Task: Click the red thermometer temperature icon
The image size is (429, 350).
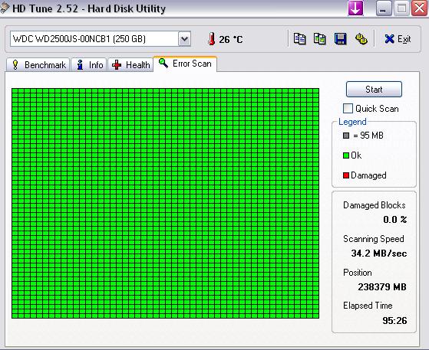Action: click(211, 39)
